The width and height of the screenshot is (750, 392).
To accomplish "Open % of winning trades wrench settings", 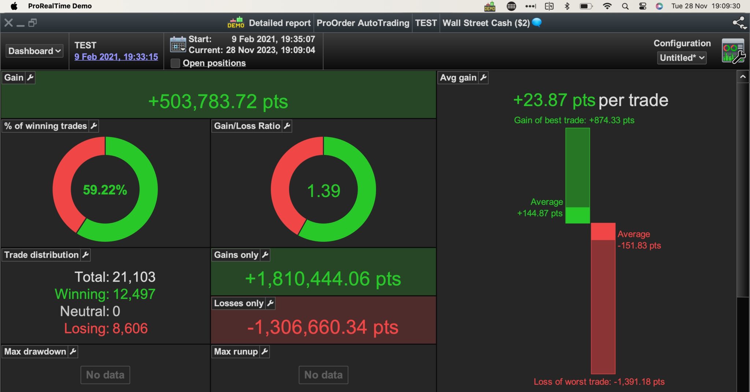I will click(x=94, y=126).
